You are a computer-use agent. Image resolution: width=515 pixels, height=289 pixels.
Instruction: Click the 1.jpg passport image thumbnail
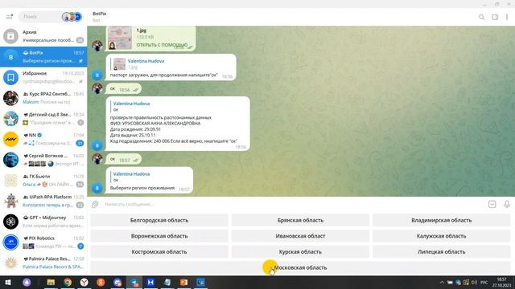(x=120, y=38)
